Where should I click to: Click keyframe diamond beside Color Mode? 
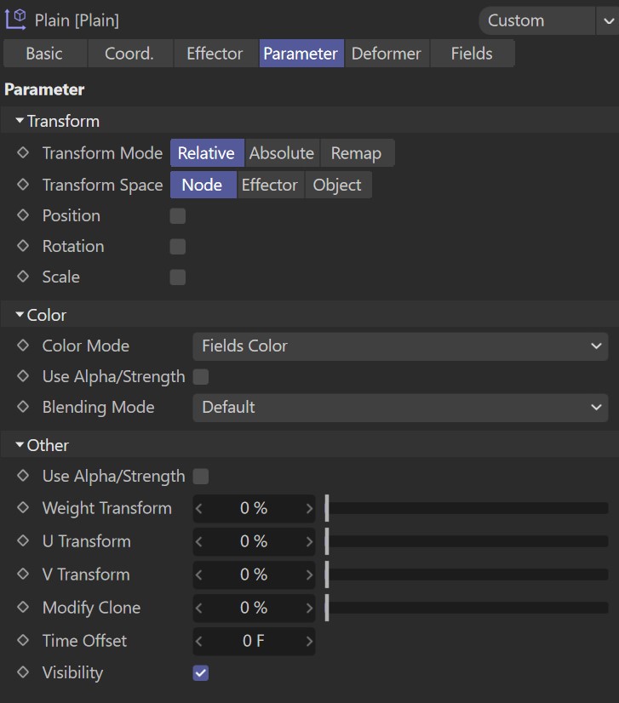point(23,346)
